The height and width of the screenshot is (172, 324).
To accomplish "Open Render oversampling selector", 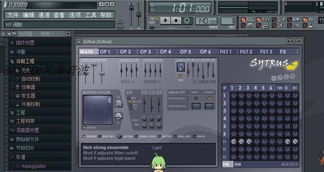I will pyautogui.click(x=209, y=106).
